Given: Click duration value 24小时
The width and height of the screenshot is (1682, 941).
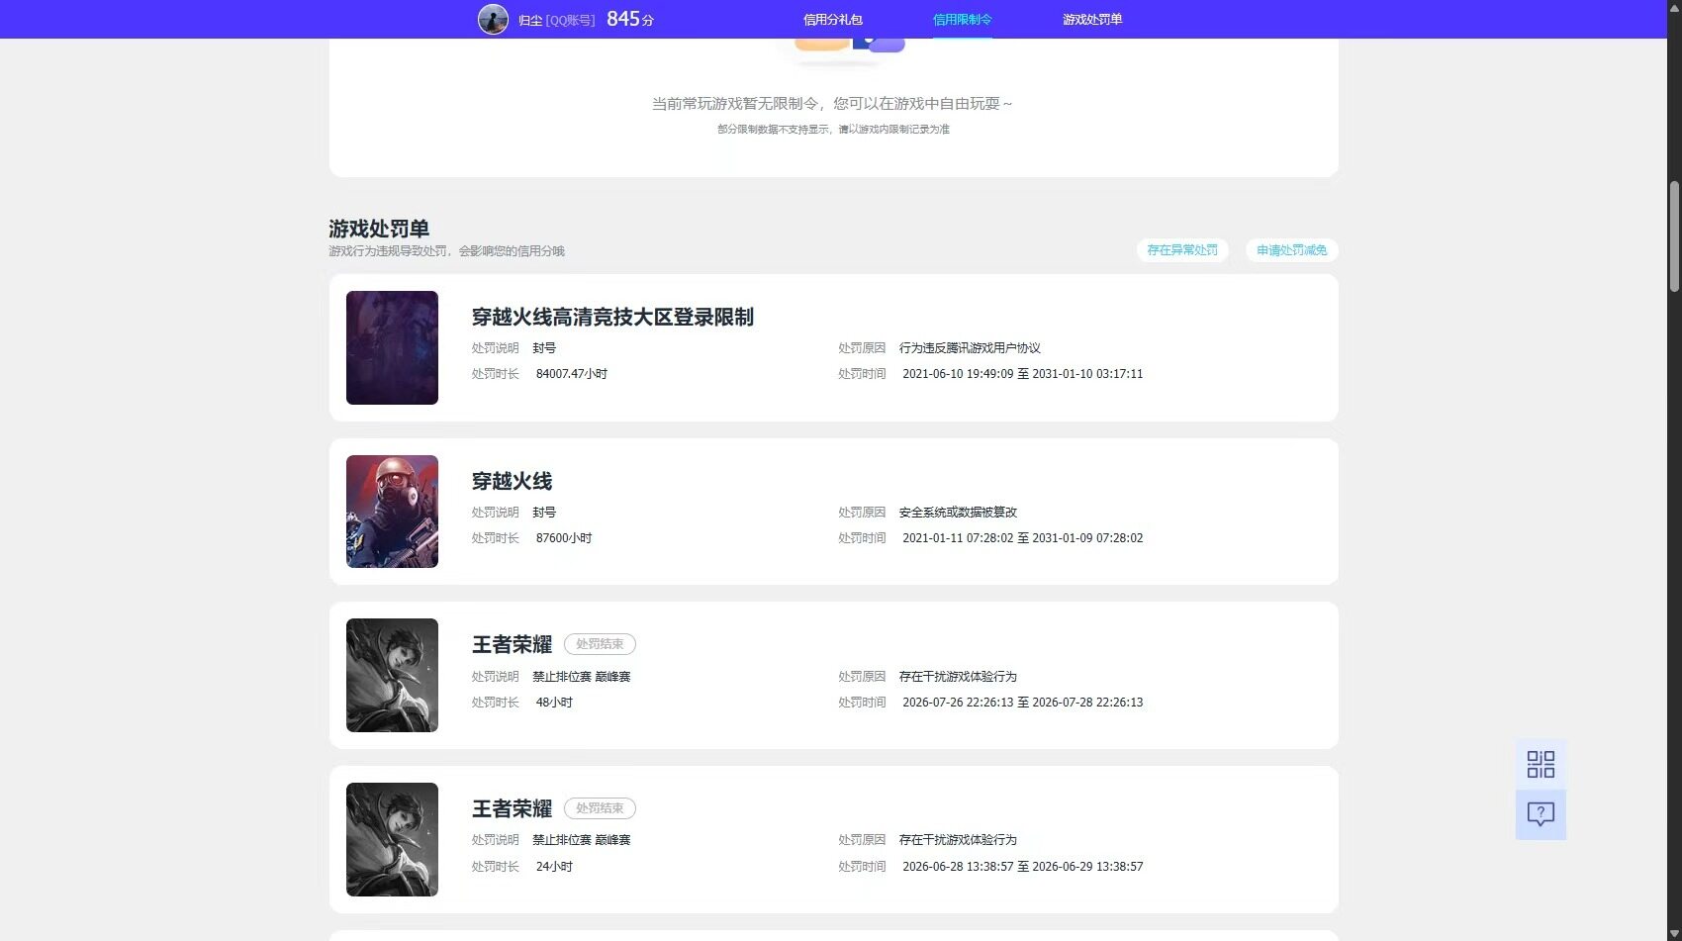Looking at the screenshot, I should pyautogui.click(x=554, y=867).
